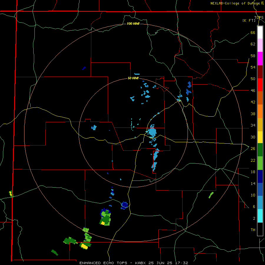Select the magenta band on the color scale
Image resolution: width=265 pixels, height=265 pixels.
pyautogui.click(x=260, y=59)
